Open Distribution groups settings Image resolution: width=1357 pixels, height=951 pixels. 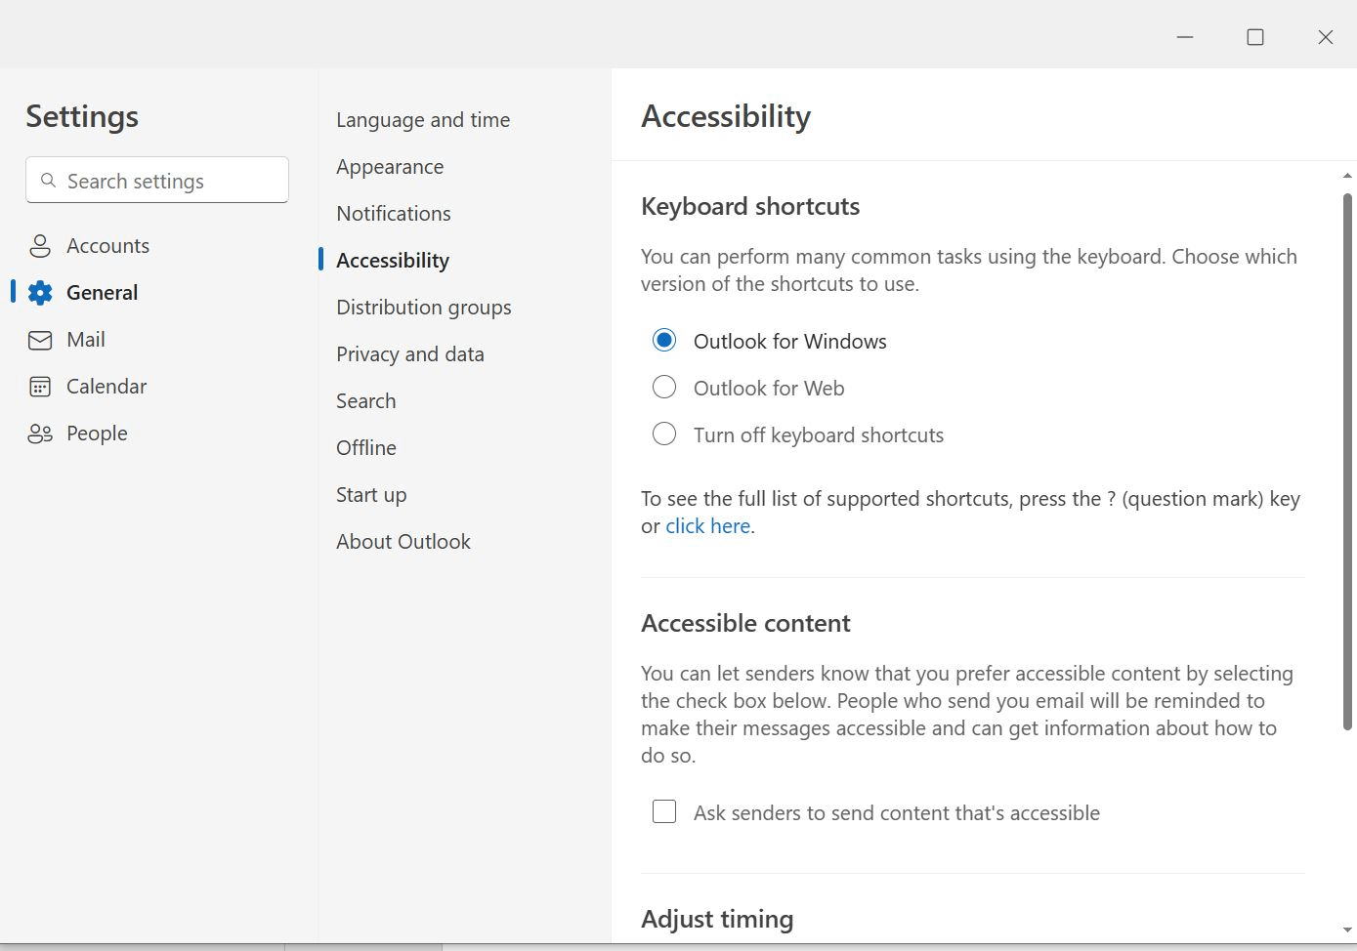[423, 307]
